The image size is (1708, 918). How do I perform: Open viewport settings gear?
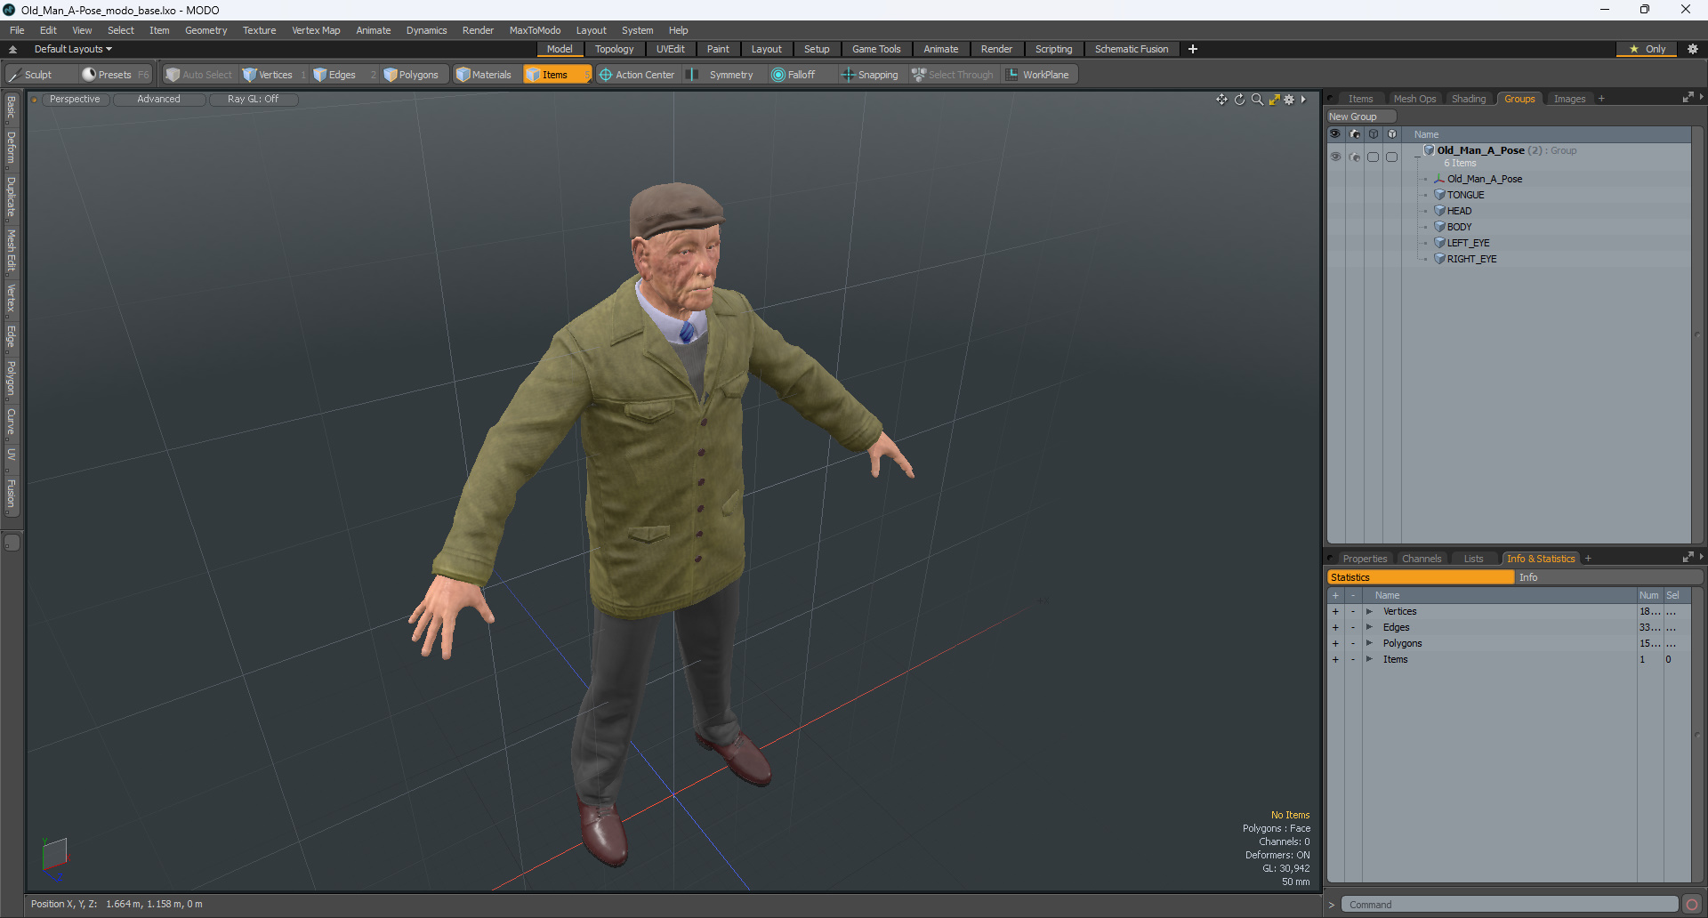[x=1289, y=100]
